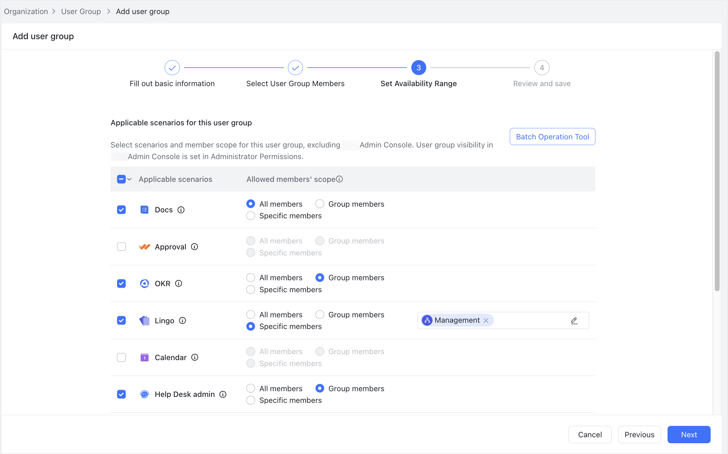Click the Approval app icon

tap(145, 246)
